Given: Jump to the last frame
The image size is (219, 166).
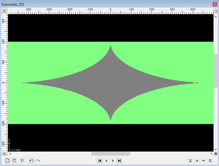Looking at the screenshot, I should pos(119,161).
